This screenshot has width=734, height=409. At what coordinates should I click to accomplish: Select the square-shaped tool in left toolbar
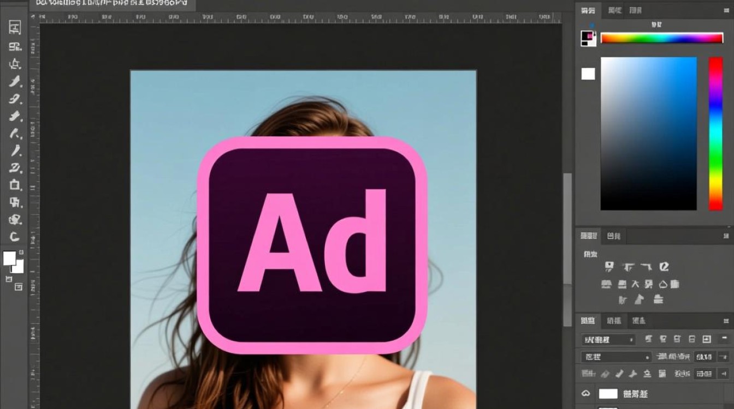(x=15, y=185)
